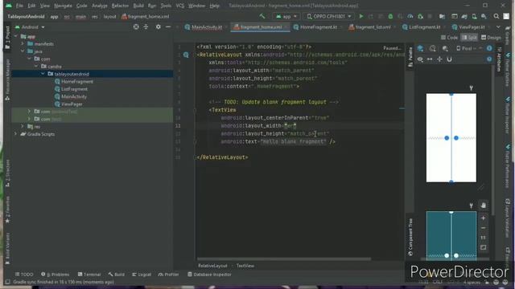The width and height of the screenshot is (515, 289).
Task: Open the Profile app icon
Action: pyautogui.click(x=410, y=16)
